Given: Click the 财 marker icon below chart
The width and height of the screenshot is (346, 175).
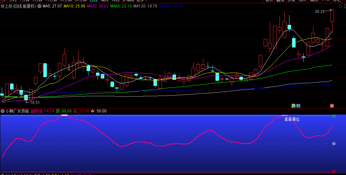Looking at the screenshot, I should (298, 106).
